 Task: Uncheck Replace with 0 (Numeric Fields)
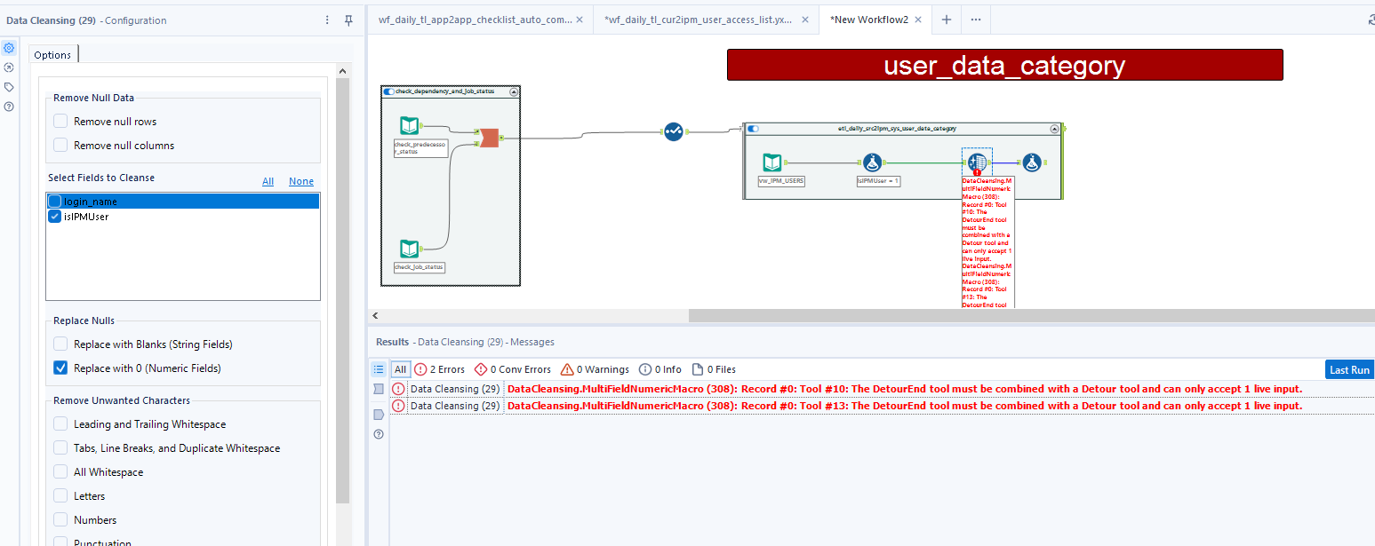pos(60,368)
